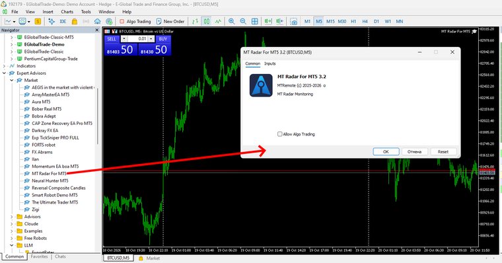
Task: Select the M5 timeframe
Action: [319, 21]
